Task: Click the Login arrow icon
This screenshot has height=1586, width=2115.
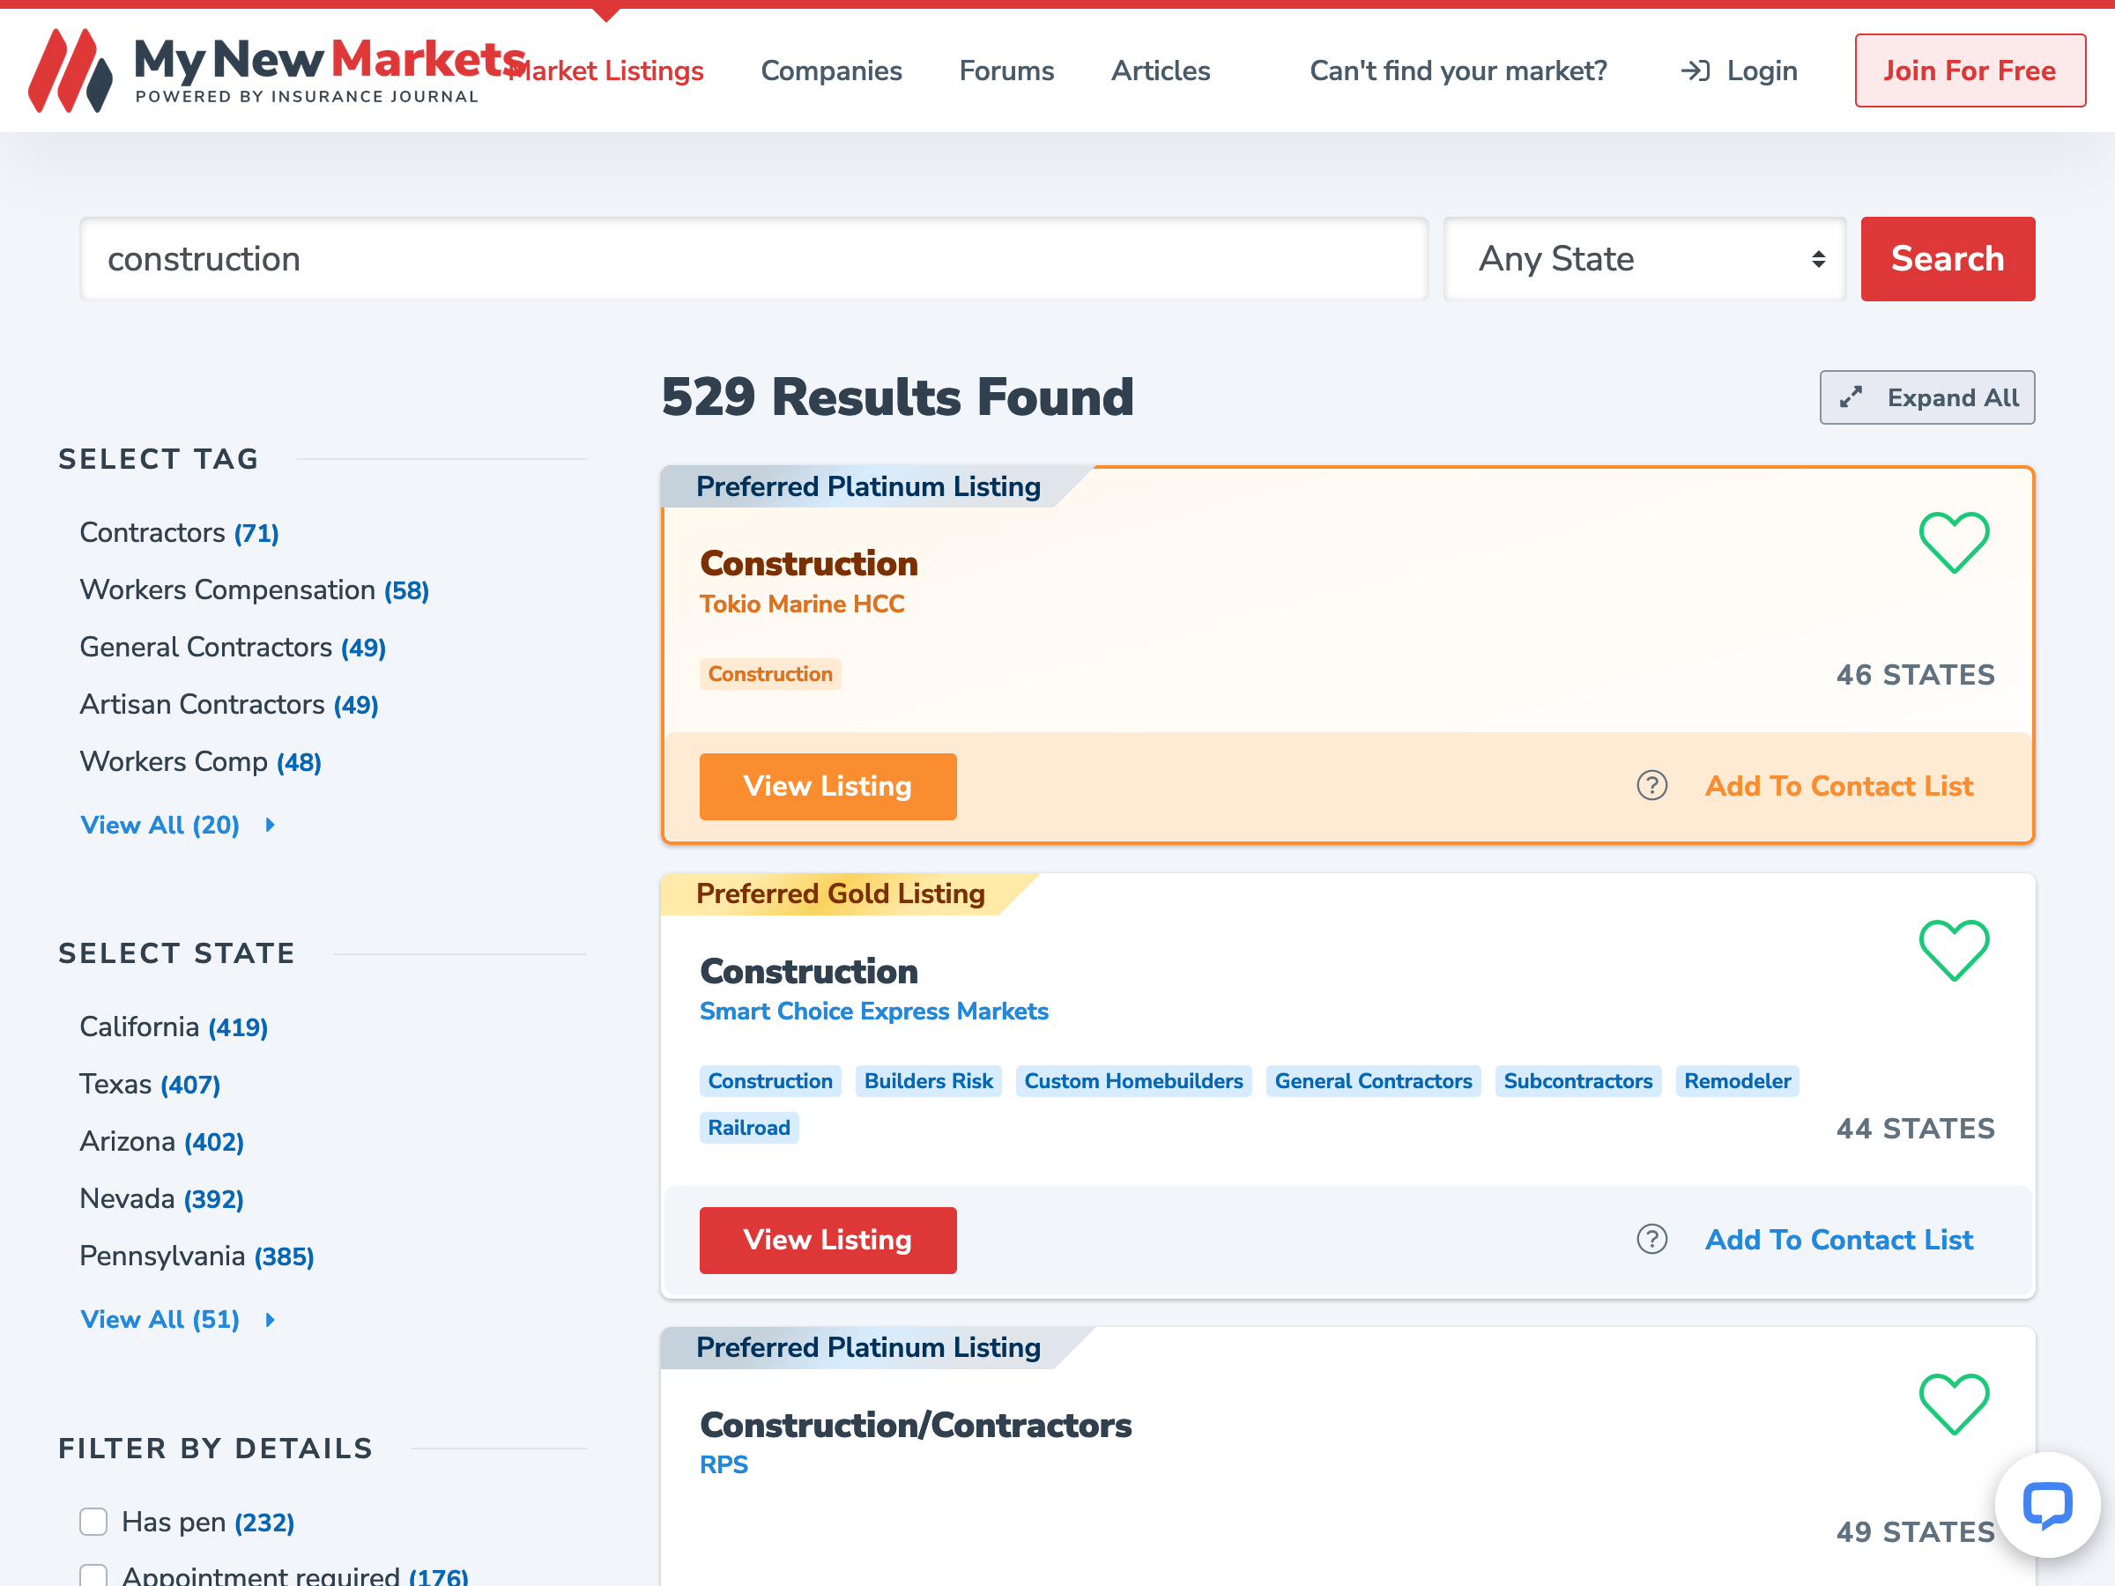Action: pos(1696,70)
